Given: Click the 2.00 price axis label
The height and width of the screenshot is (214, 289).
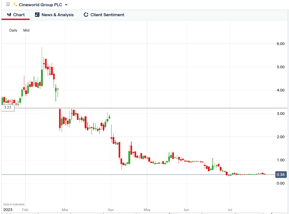Looking at the screenshot, I should (281, 137).
